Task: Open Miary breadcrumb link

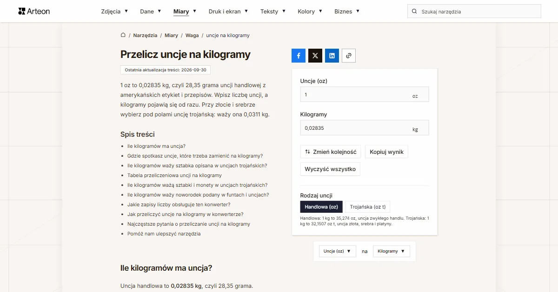Action: point(171,35)
